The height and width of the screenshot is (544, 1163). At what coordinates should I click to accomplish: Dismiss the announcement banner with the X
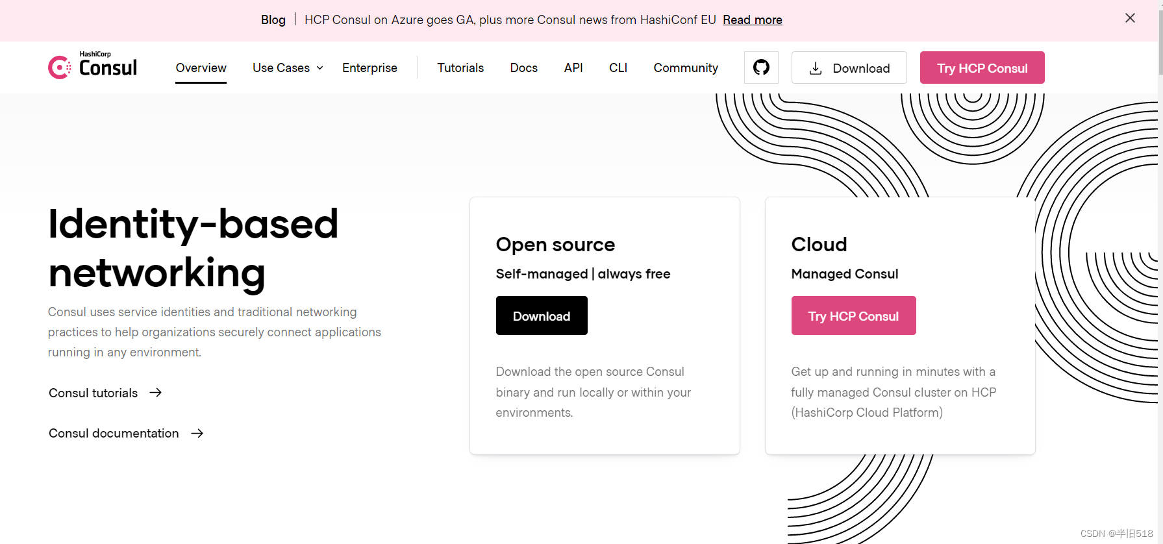(1130, 18)
